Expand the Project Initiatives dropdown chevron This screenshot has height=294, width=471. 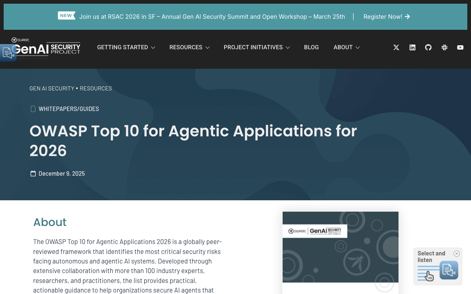(288, 47)
